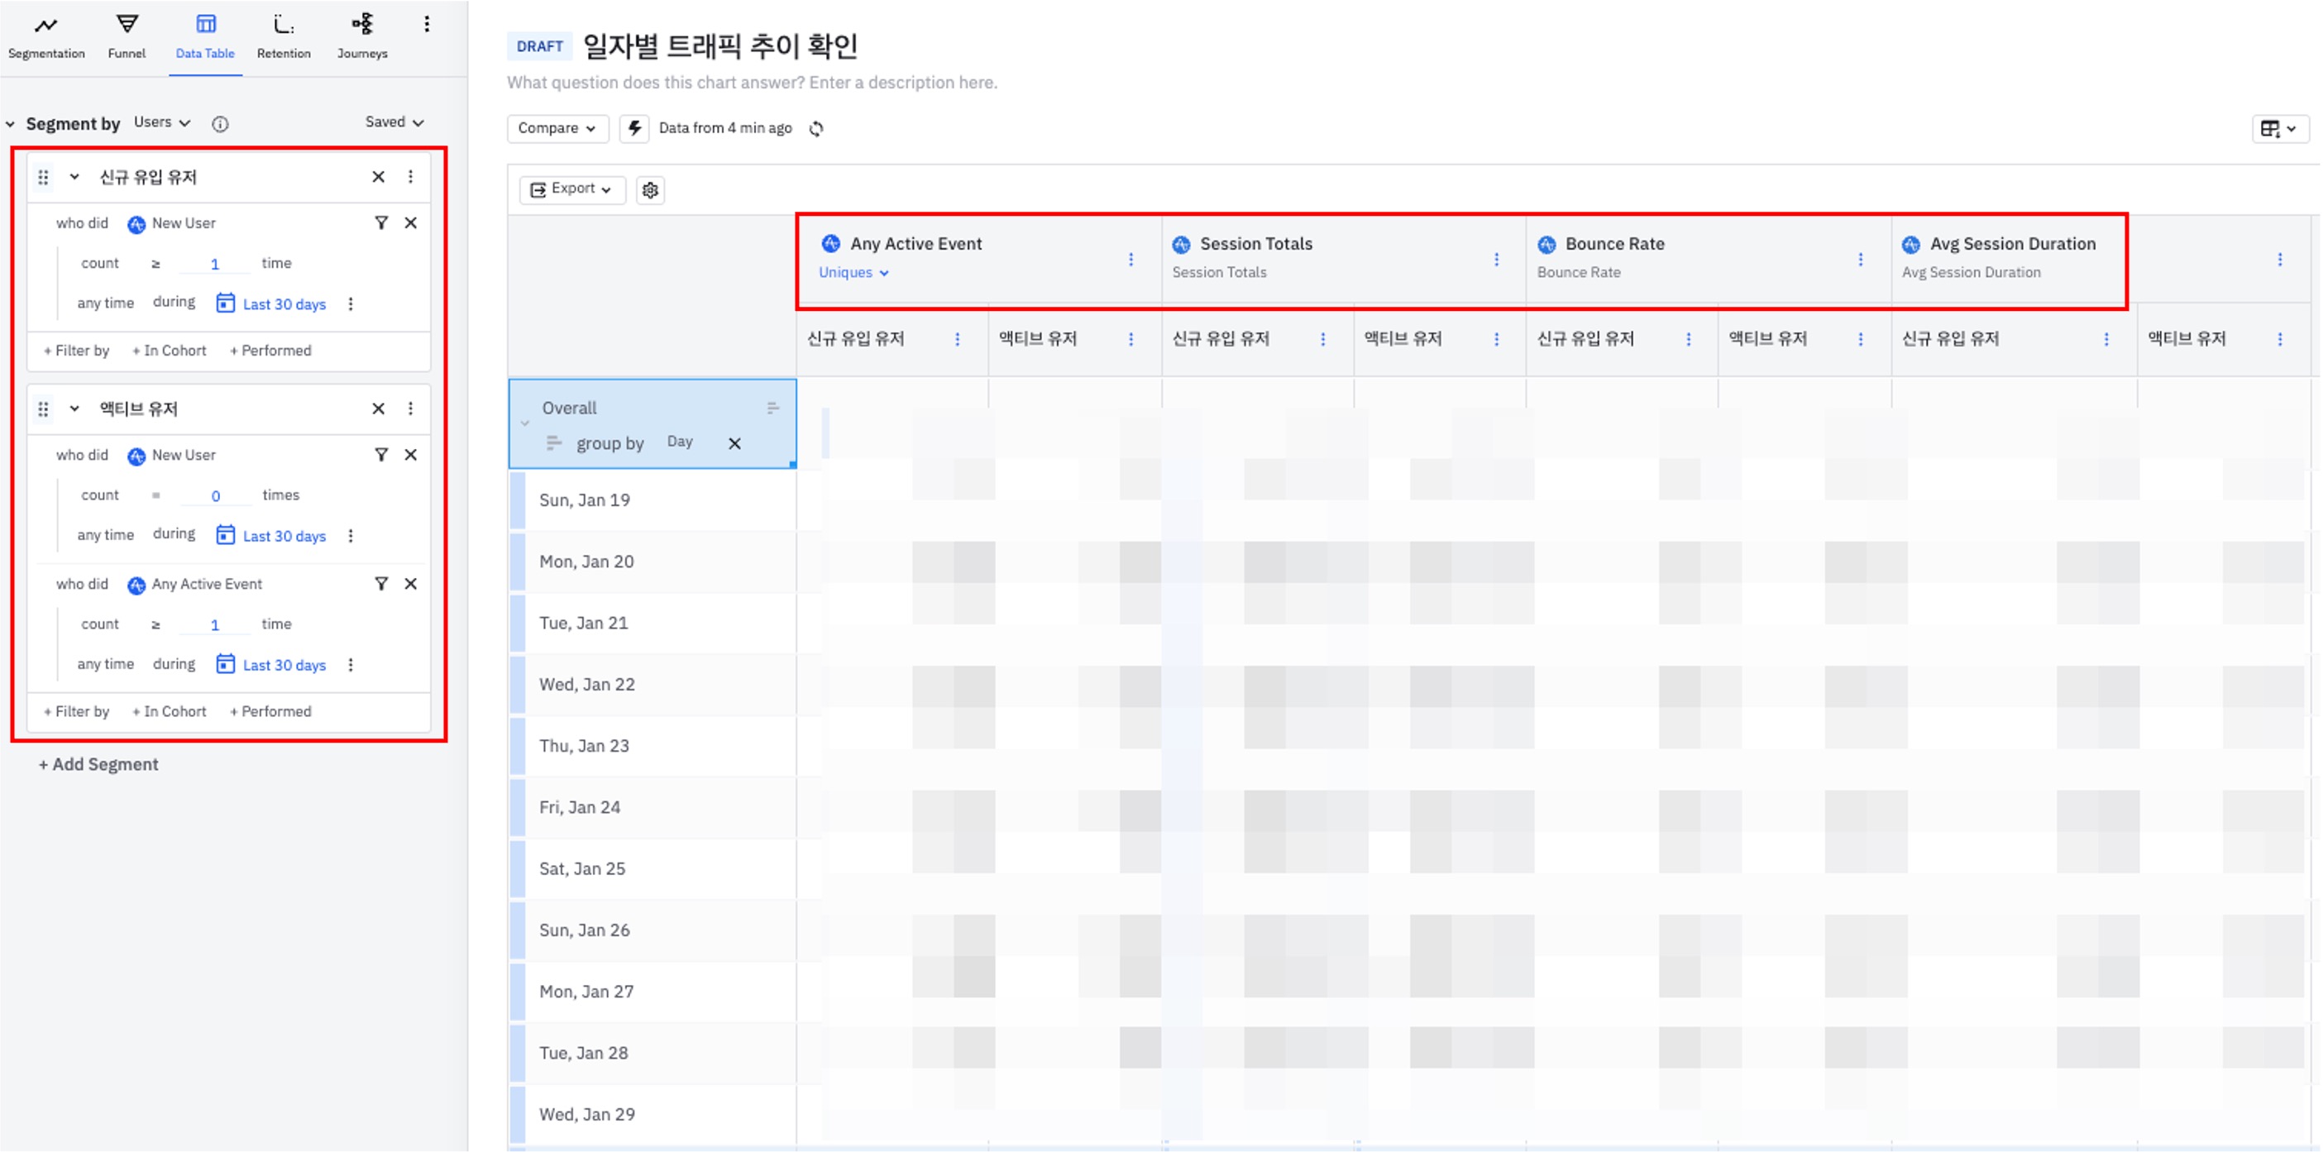The height and width of the screenshot is (1152, 2323).
Task: Click the refresh data icon
Action: pyautogui.click(x=816, y=128)
